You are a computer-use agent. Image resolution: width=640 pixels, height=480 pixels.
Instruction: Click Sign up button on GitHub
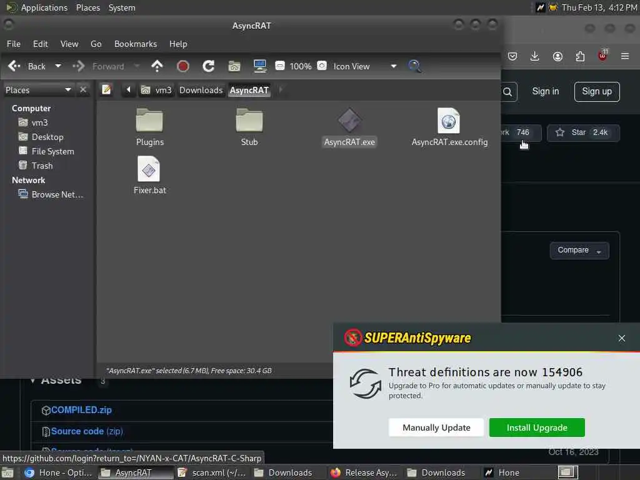pyautogui.click(x=597, y=91)
